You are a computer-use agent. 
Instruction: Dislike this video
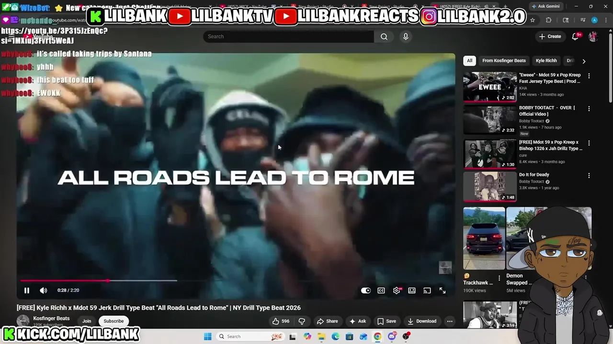[302, 321]
